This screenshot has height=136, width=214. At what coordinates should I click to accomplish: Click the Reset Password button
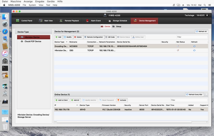tap(107, 100)
